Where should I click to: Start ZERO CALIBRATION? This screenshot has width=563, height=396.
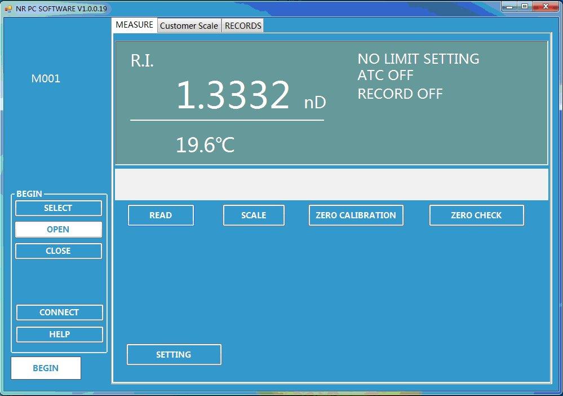pyautogui.click(x=356, y=215)
